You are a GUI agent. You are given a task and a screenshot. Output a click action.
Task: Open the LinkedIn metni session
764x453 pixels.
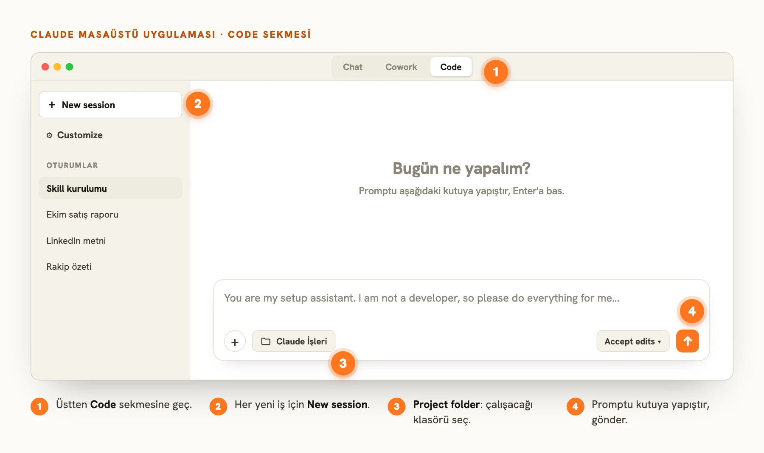click(110, 240)
